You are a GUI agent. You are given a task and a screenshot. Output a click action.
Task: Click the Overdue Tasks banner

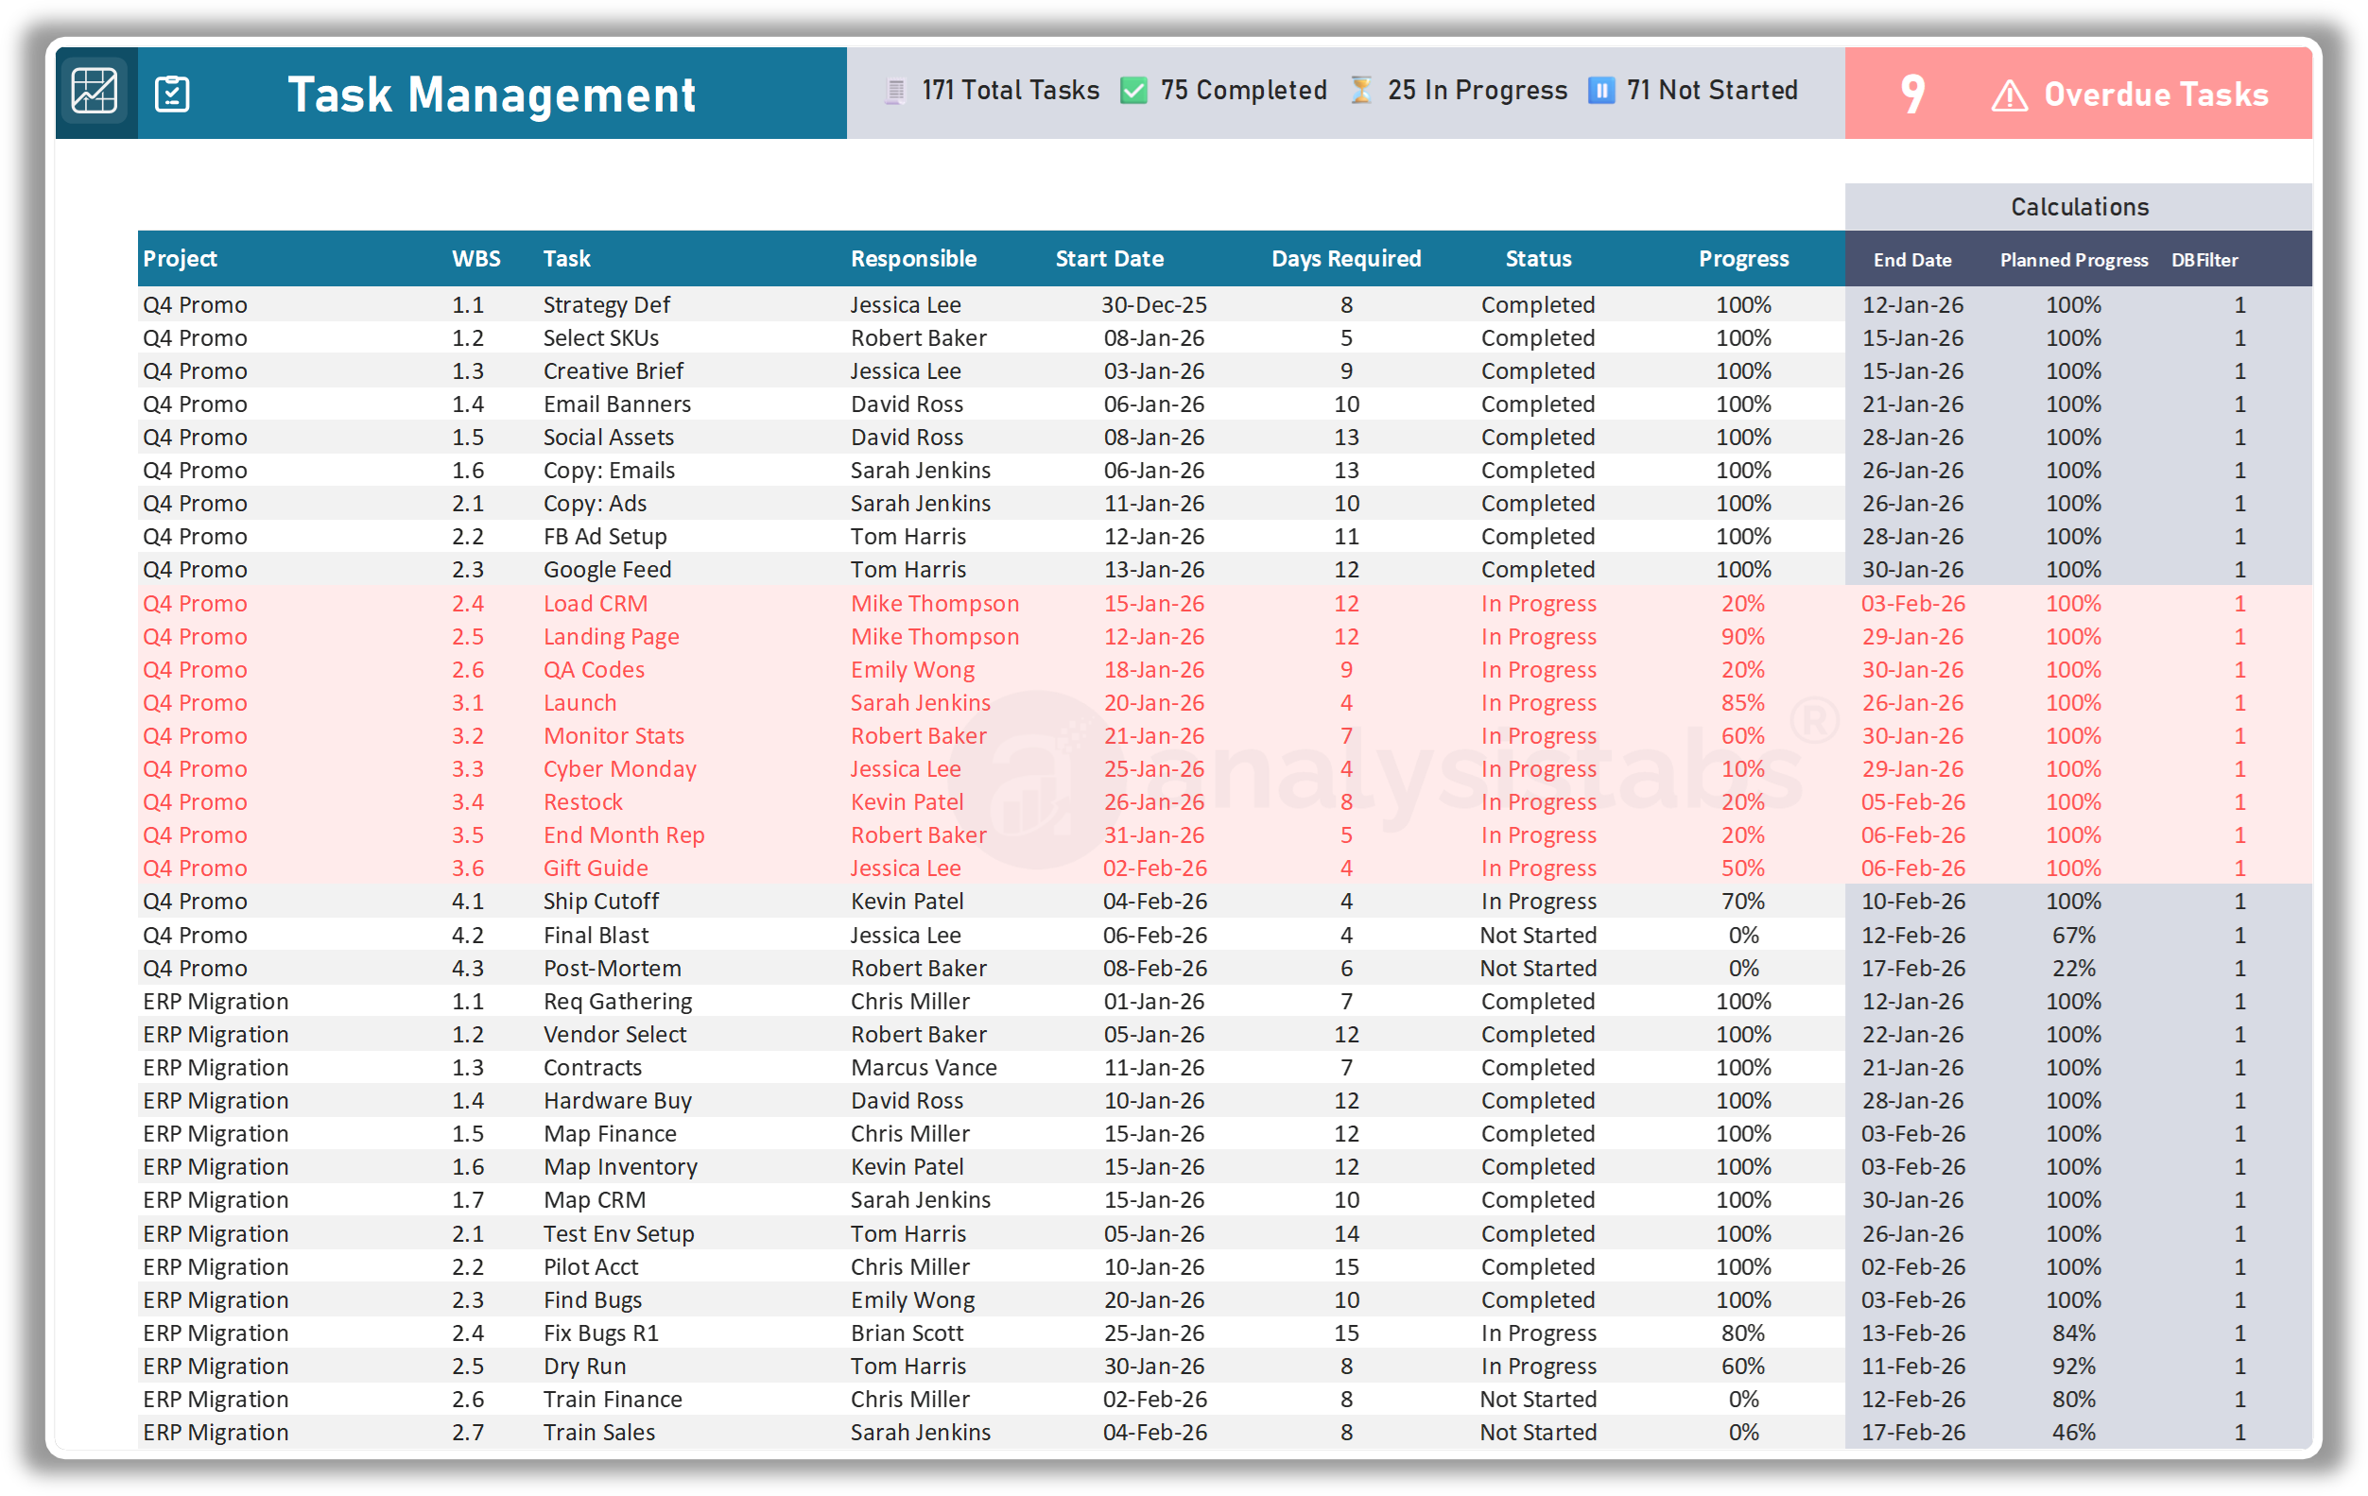(x=2156, y=94)
